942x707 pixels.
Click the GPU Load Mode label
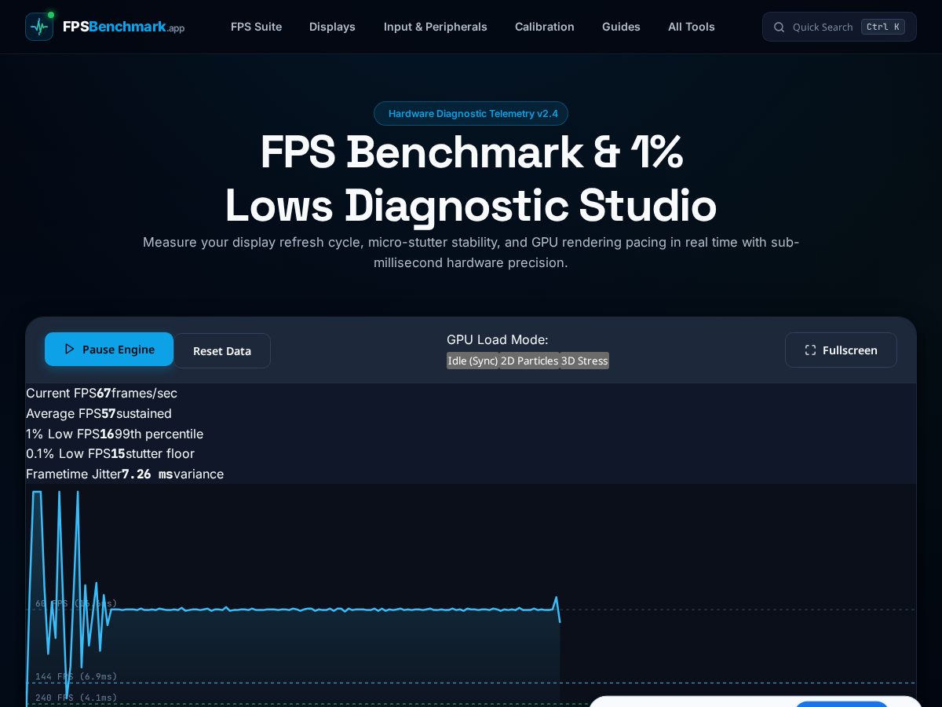pos(498,339)
